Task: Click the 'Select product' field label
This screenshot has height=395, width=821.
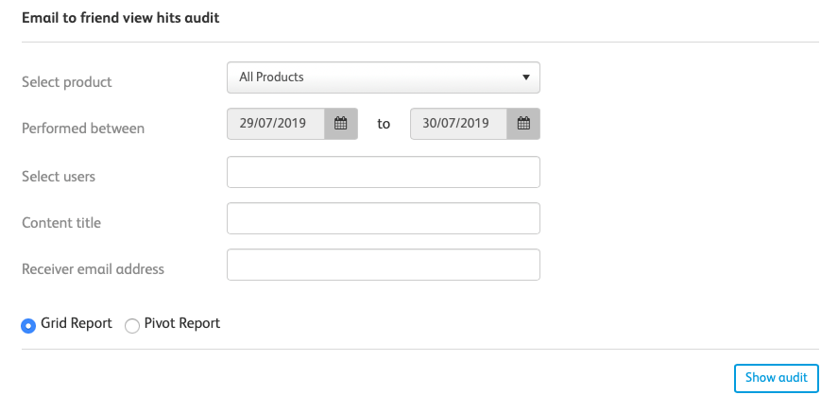Action: click(x=67, y=82)
